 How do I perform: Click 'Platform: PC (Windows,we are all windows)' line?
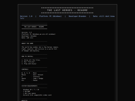pyautogui.click(x=38, y=34)
